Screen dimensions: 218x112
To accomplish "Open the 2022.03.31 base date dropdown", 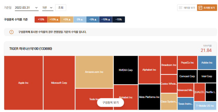I will (27, 8).
